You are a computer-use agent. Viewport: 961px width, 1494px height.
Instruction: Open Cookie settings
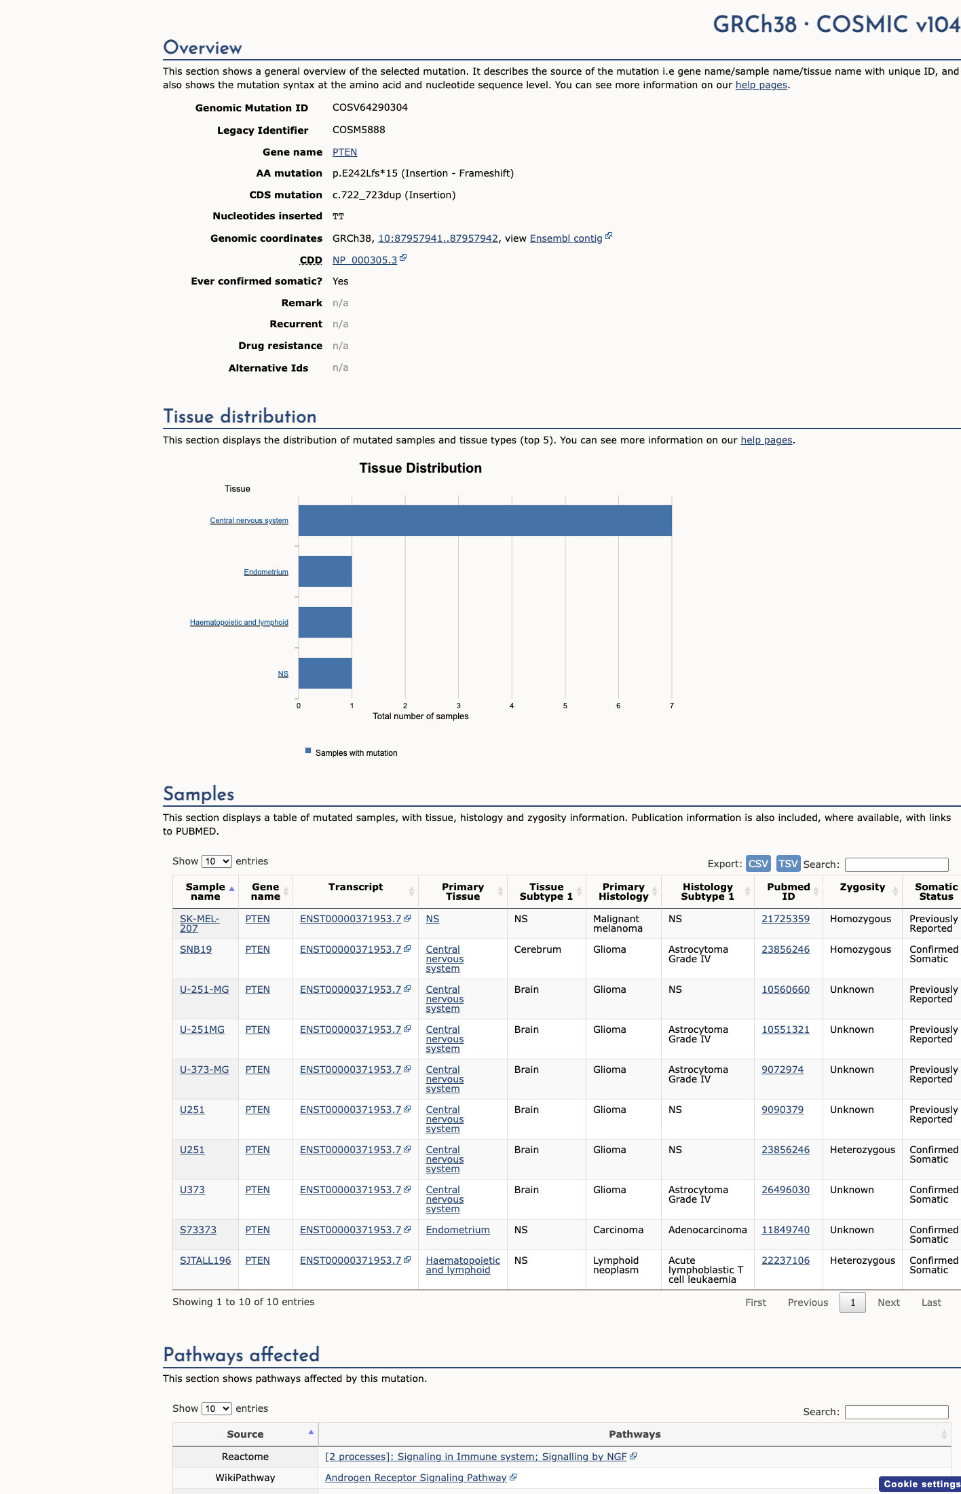click(921, 1484)
